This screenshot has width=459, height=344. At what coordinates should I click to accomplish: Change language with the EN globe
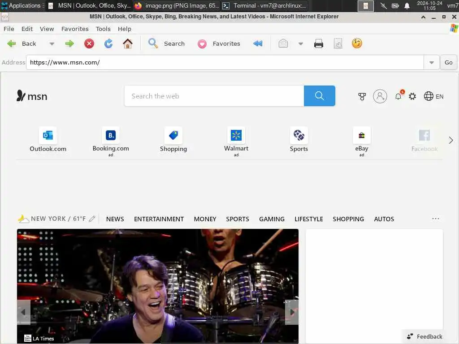tap(433, 96)
